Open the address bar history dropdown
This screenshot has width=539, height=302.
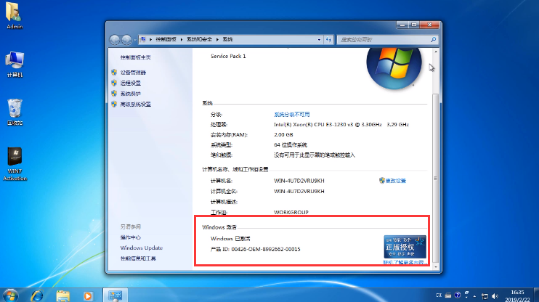(319, 40)
